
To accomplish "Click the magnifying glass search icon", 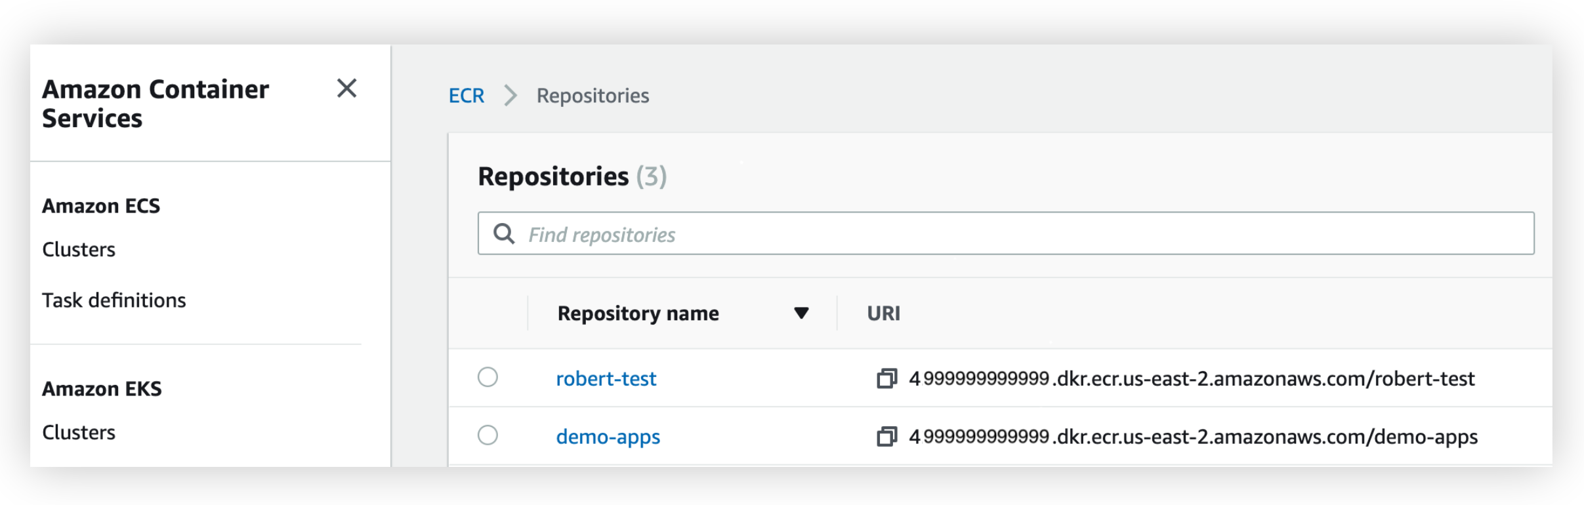I will (503, 233).
